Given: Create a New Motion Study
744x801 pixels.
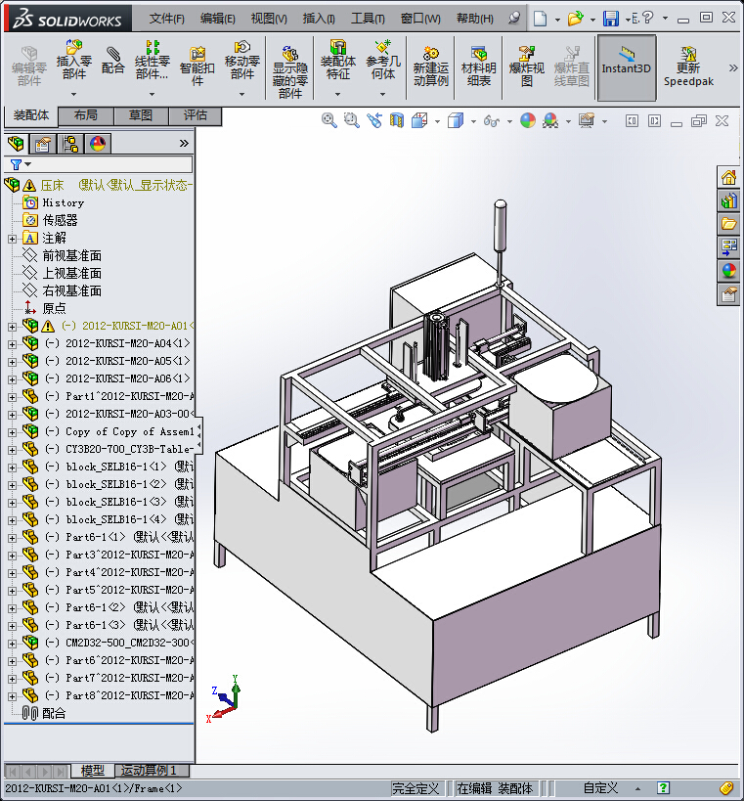Looking at the screenshot, I should point(431,67).
